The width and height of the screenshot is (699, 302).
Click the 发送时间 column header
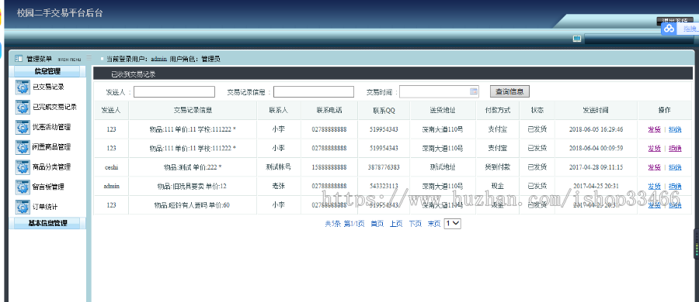tap(596, 110)
